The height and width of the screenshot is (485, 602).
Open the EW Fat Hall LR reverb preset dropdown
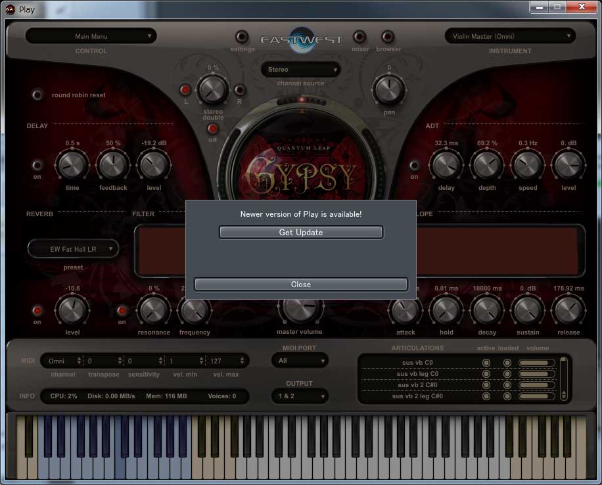pyautogui.click(x=74, y=249)
